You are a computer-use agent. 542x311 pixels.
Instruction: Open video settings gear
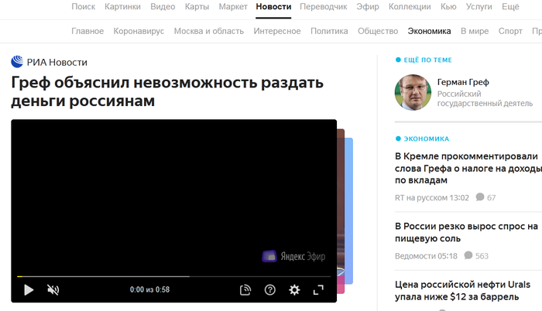pyautogui.click(x=294, y=290)
